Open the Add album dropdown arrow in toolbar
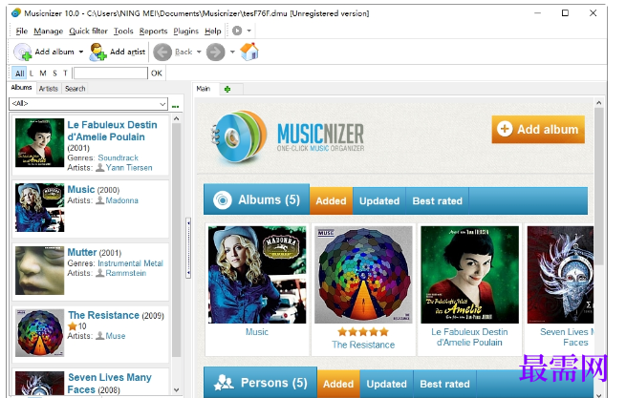 [81, 52]
